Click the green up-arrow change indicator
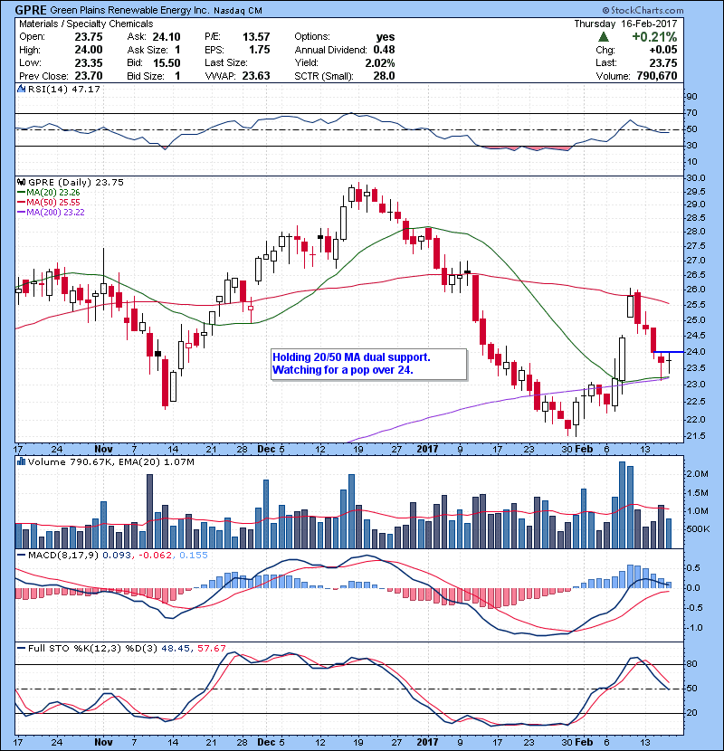The height and width of the screenshot is (751, 724). pyautogui.click(x=604, y=37)
